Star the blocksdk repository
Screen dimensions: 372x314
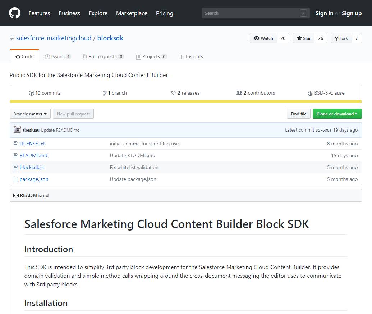click(304, 38)
